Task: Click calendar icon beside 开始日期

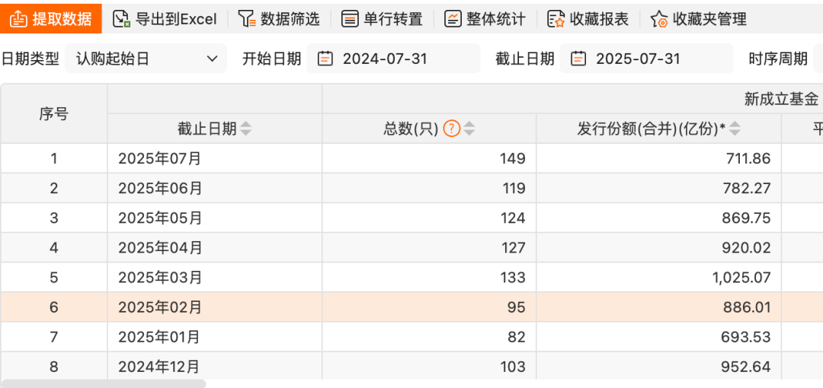Action: point(325,58)
